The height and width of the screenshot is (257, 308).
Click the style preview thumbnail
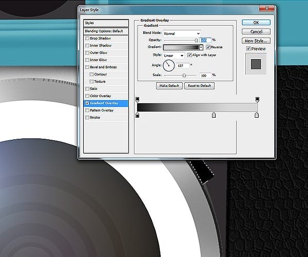click(256, 64)
